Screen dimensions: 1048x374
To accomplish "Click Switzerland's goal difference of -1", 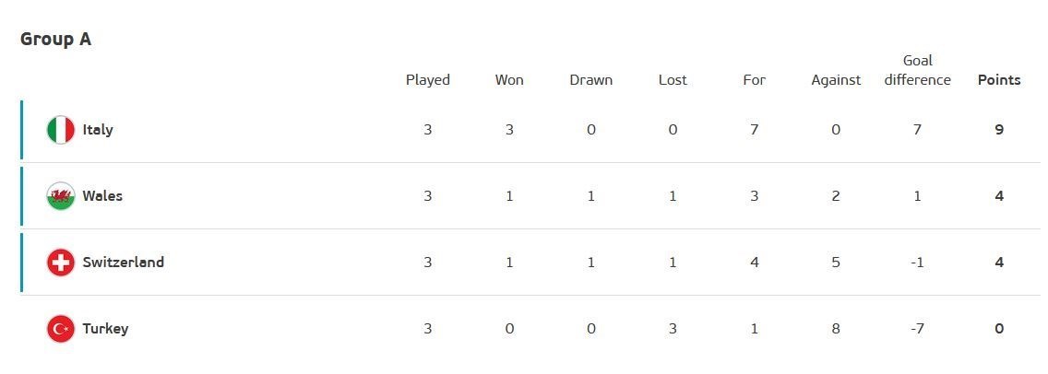I will pyautogui.click(x=917, y=263).
